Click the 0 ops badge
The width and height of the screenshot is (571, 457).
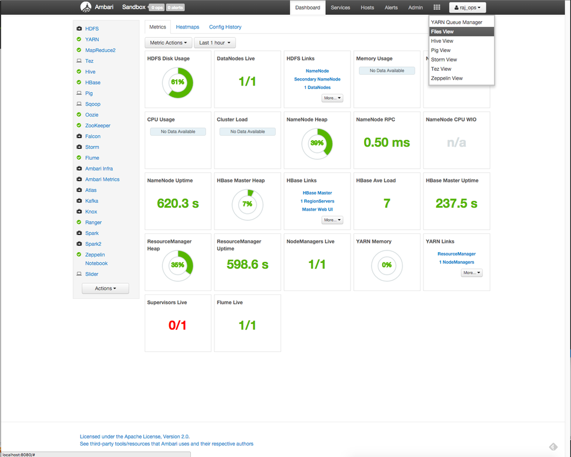point(157,7)
